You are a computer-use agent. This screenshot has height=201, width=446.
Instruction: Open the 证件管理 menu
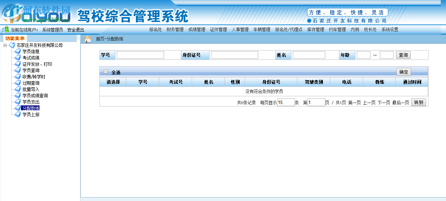tap(218, 30)
